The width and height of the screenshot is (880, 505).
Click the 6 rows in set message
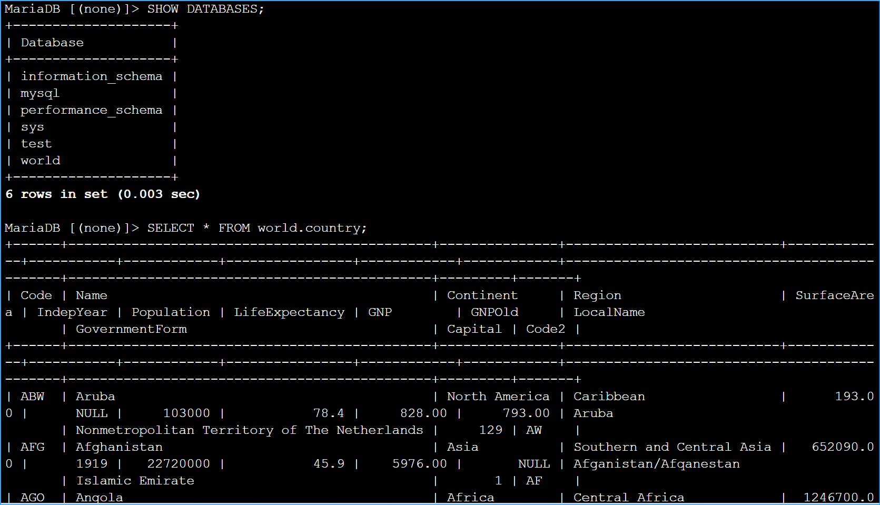(x=102, y=194)
